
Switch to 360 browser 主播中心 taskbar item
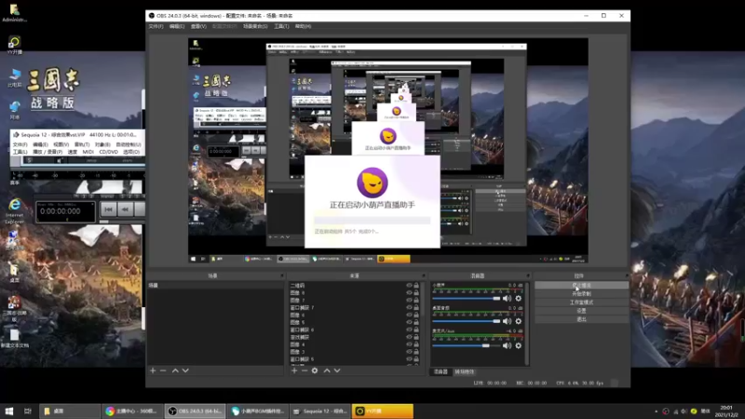pos(132,411)
